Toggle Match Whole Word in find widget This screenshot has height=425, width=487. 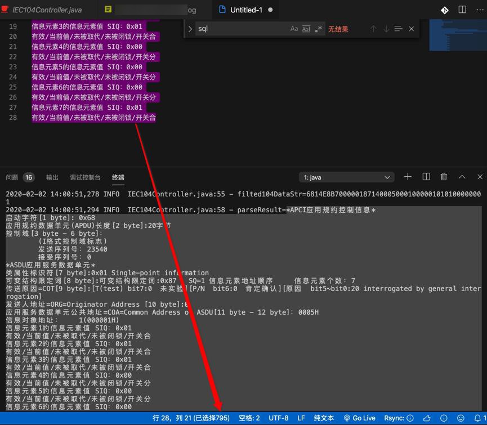click(306, 29)
